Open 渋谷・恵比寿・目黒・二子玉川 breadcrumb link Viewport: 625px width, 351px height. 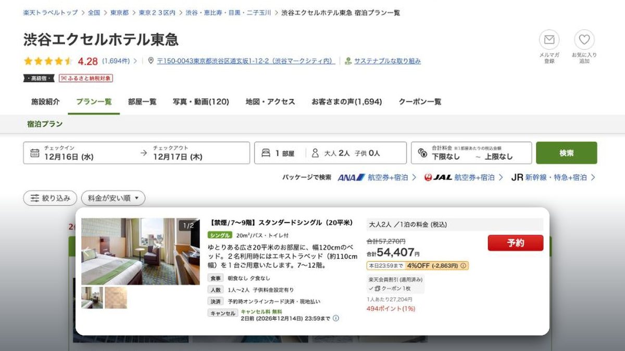(x=228, y=12)
